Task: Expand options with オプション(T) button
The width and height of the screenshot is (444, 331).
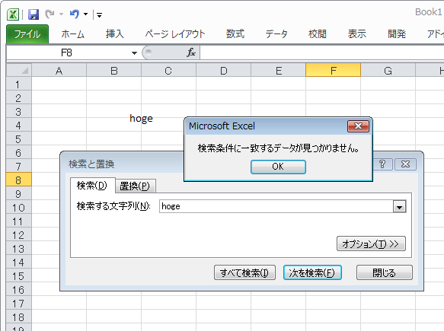Action: tap(371, 243)
